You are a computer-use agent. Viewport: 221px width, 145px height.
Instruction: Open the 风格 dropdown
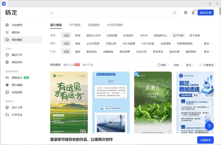177,65
